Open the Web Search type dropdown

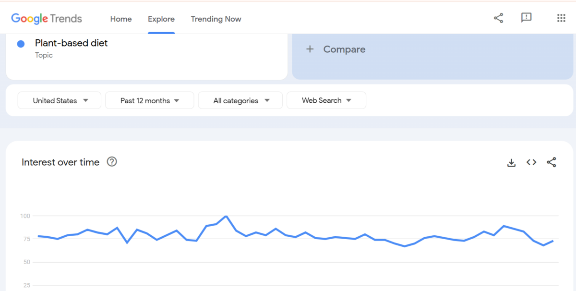click(326, 100)
